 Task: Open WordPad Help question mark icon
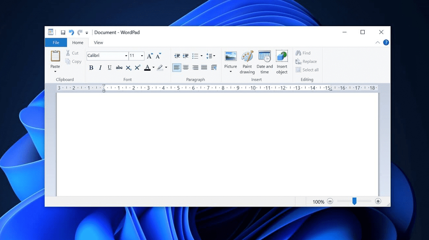[x=386, y=42]
